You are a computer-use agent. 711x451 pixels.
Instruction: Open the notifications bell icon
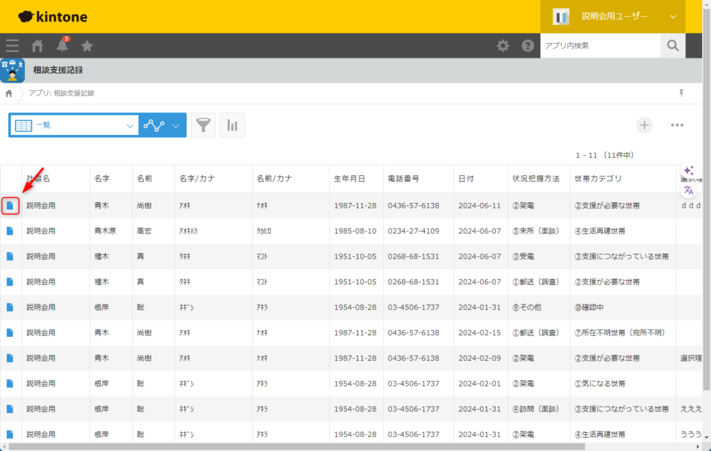coord(62,46)
